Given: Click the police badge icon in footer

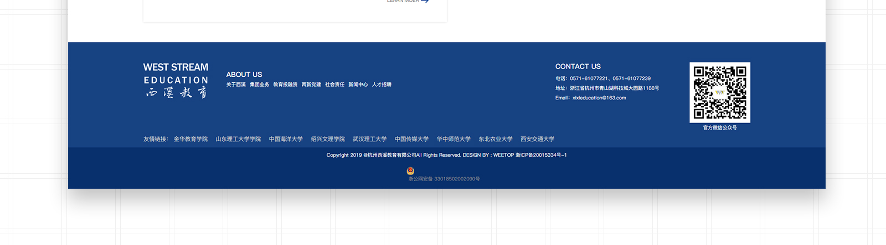Looking at the screenshot, I should coord(410,171).
